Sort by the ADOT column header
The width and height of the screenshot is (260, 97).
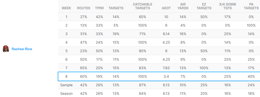pyautogui.click(x=166, y=8)
